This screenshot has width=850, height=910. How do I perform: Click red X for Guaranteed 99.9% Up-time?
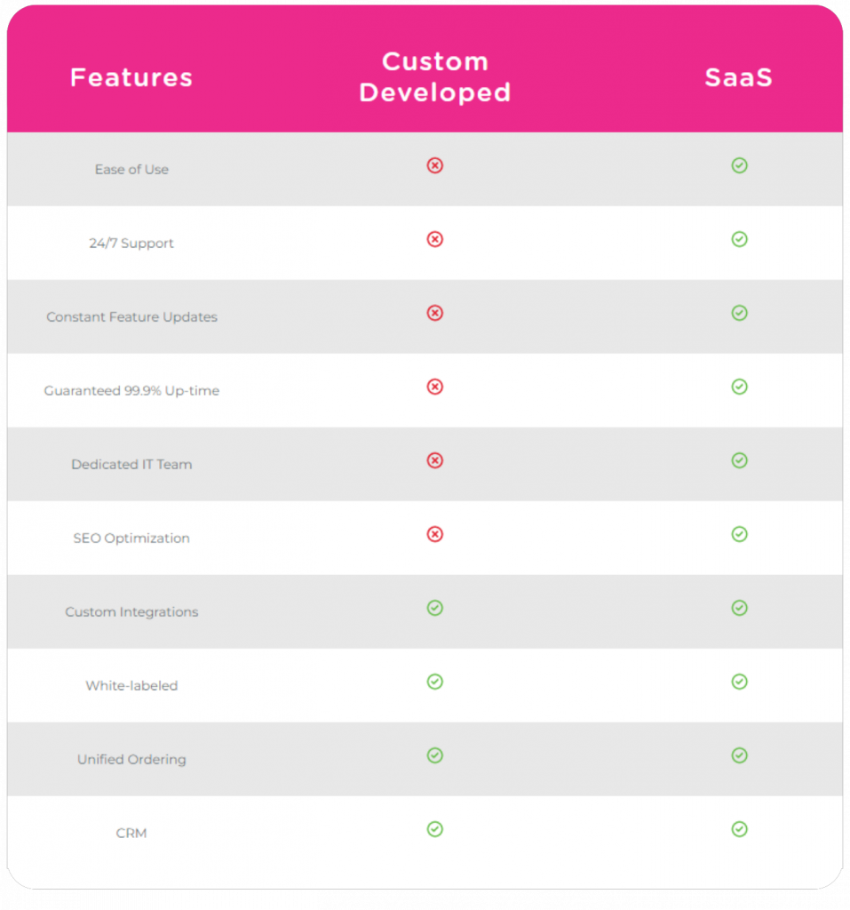[434, 387]
